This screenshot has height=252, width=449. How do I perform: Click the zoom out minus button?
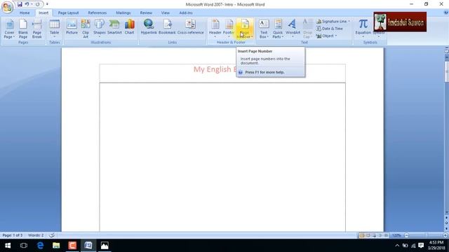(x=406, y=235)
